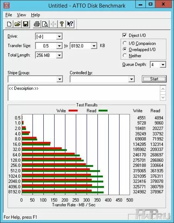
Task: Click the New document toolbar icon
Action: (9, 24)
